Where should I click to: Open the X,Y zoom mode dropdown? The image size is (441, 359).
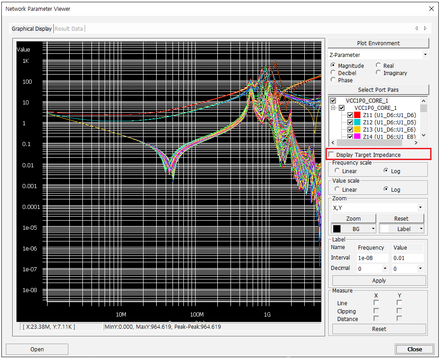tap(421, 208)
